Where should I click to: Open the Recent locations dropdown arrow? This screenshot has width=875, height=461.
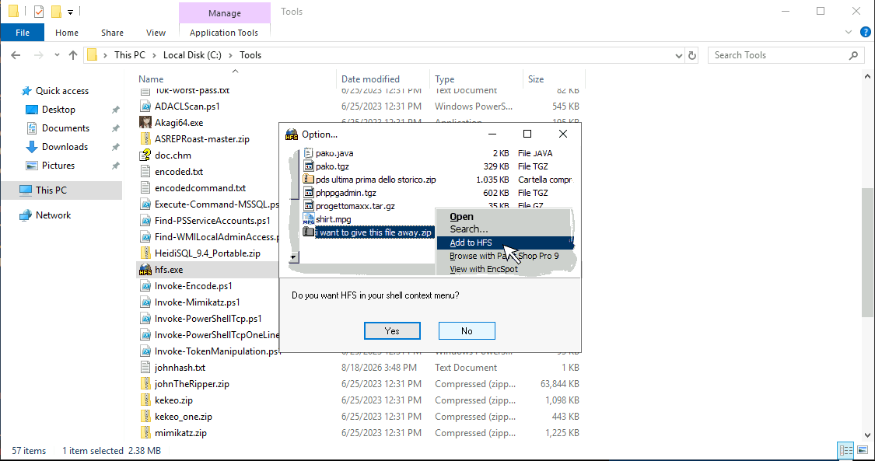[x=57, y=55]
